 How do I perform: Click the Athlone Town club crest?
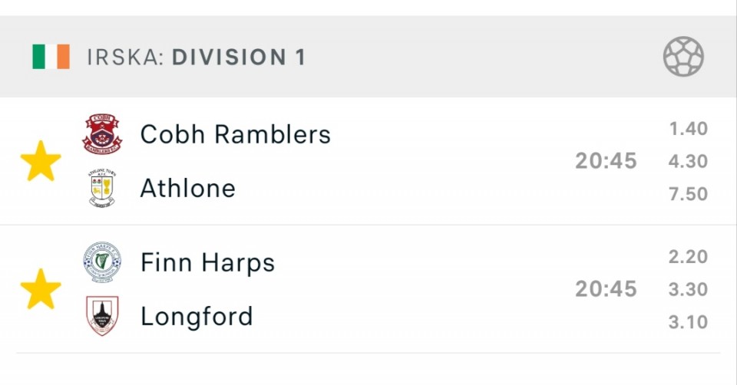click(102, 188)
